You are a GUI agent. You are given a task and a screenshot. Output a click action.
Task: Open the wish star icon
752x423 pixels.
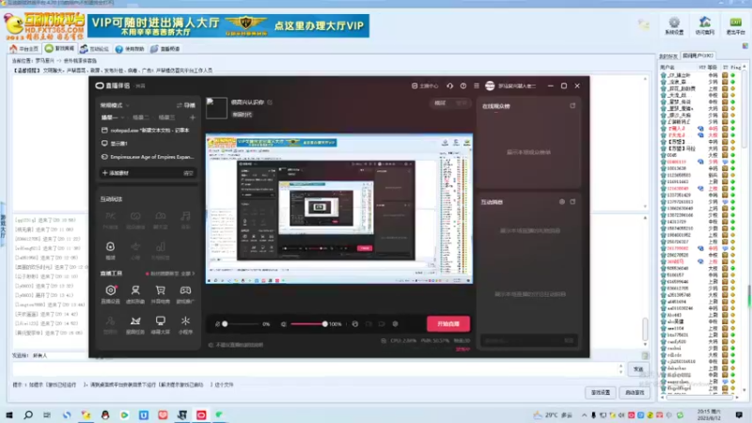pos(135,250)
